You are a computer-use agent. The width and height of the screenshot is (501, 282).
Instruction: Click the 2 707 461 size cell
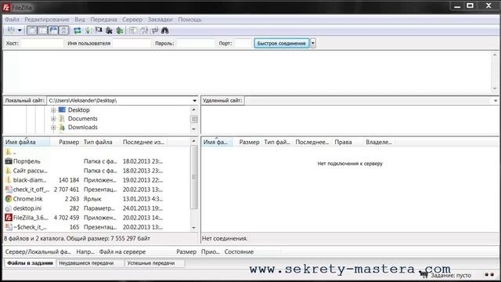pos(66,190)
